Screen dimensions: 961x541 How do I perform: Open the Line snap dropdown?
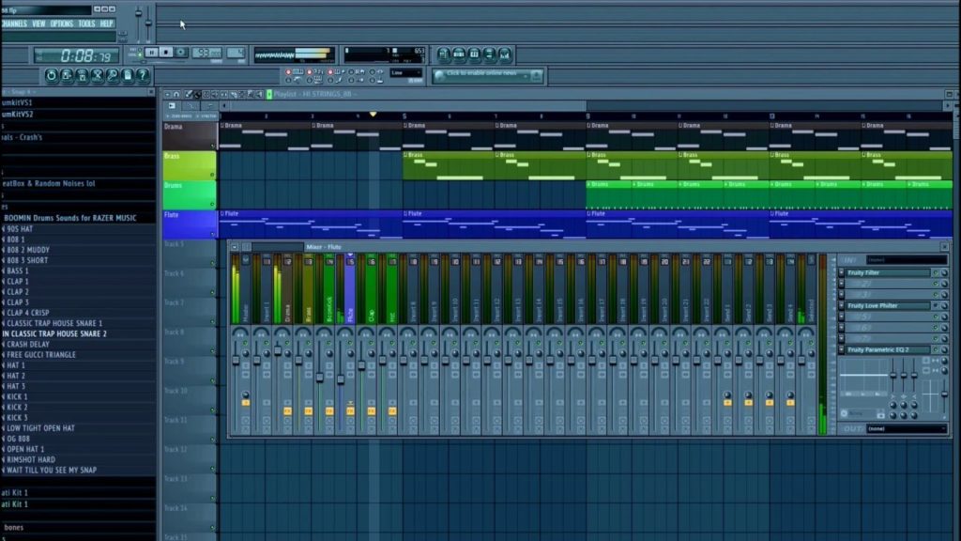point(405,73)
